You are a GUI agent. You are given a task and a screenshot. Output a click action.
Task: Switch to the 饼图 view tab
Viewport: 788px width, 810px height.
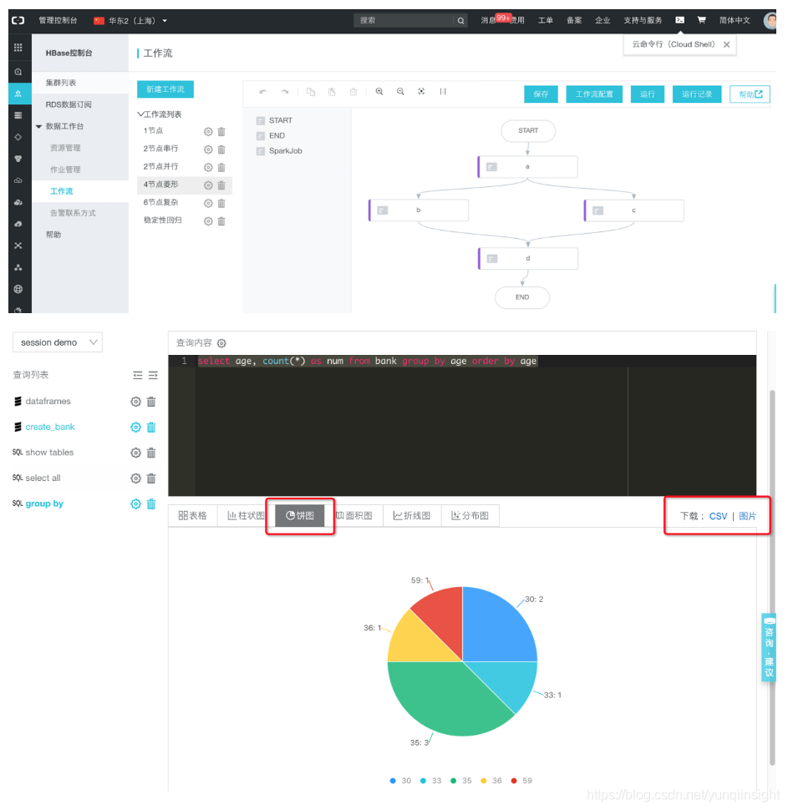(300, 515)
